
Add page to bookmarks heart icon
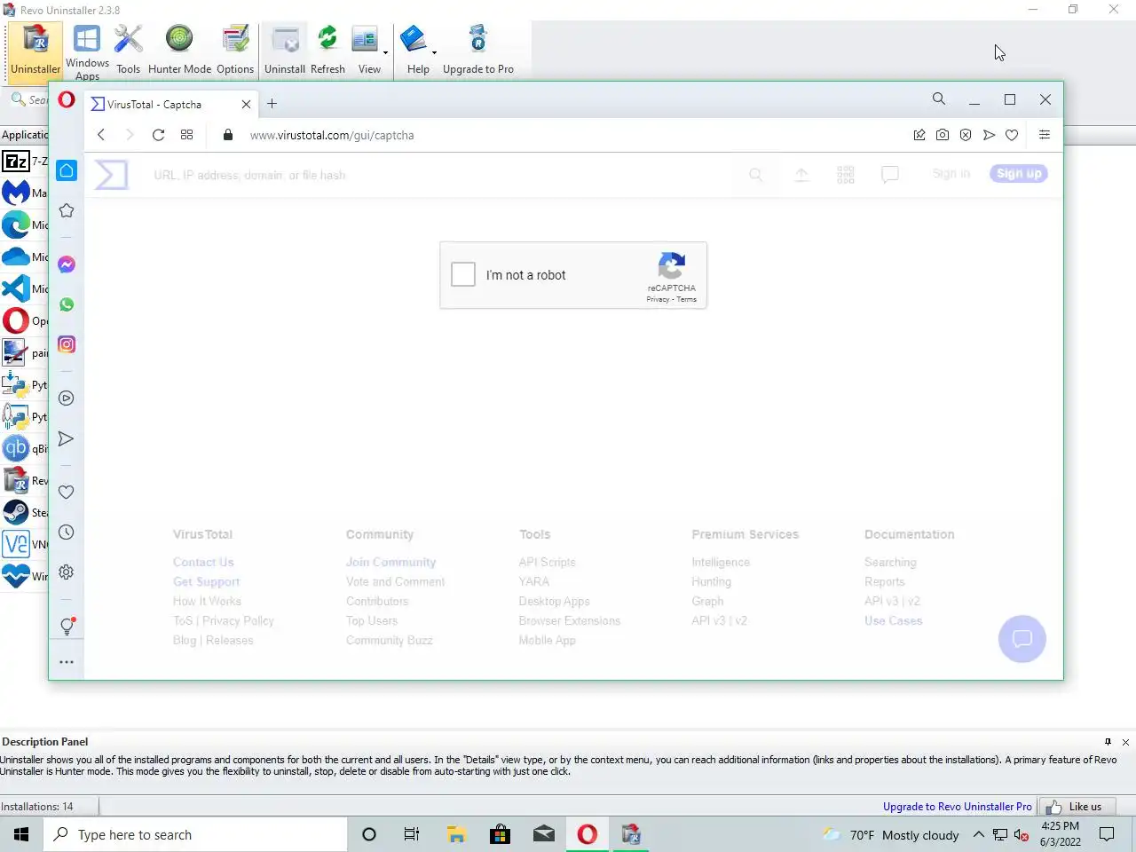click(x=1012, y=135)
